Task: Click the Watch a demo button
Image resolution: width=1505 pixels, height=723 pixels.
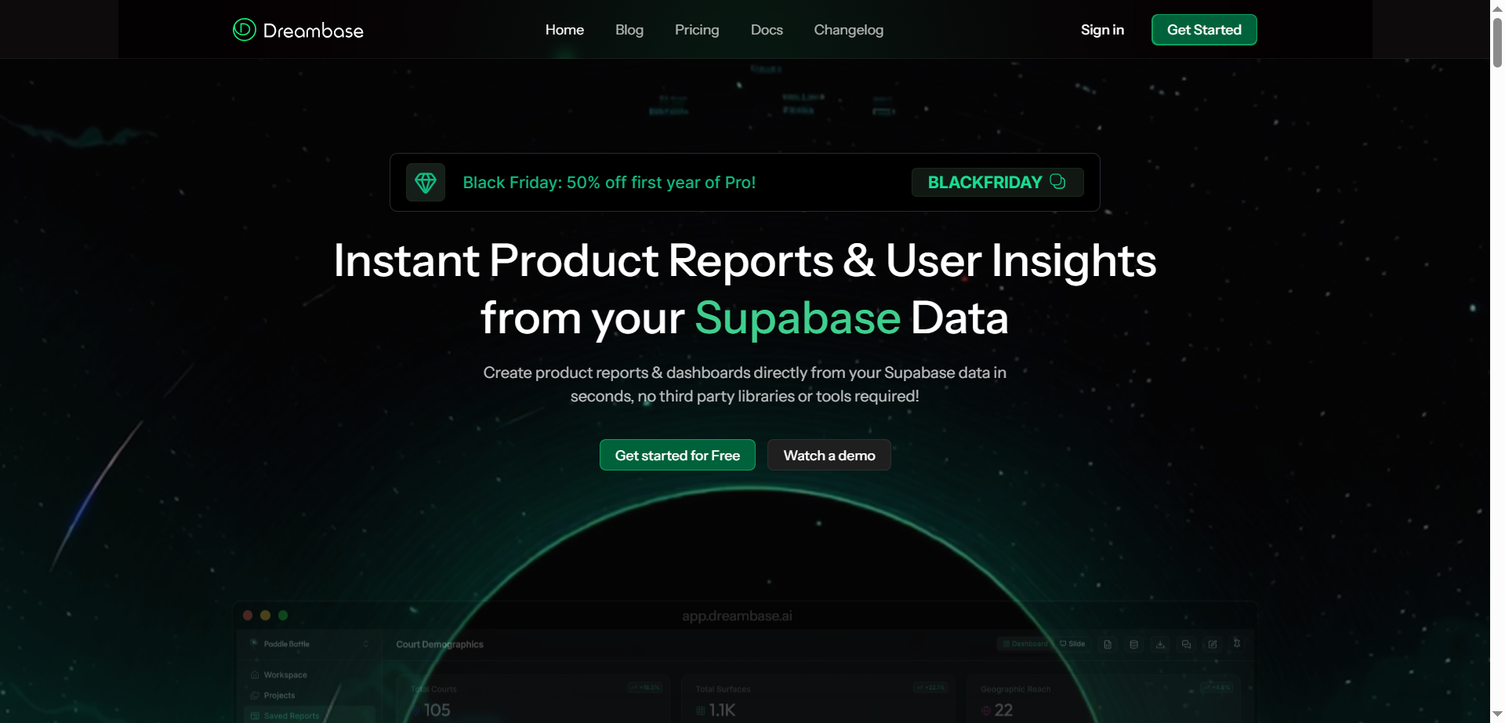Action: 829,455
